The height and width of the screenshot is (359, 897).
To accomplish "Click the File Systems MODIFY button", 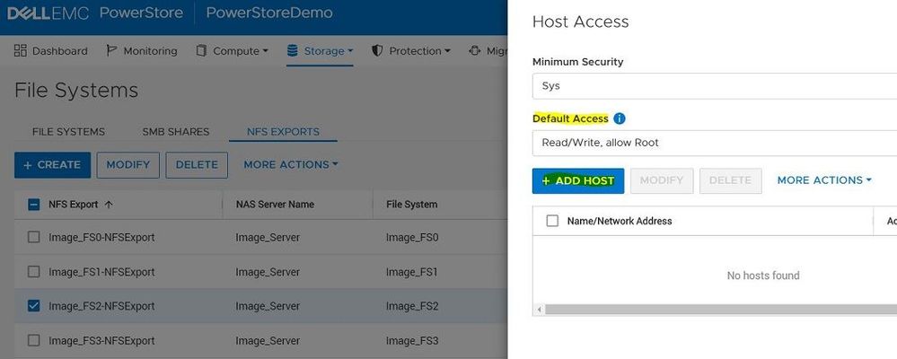I will tap(128, 164).
